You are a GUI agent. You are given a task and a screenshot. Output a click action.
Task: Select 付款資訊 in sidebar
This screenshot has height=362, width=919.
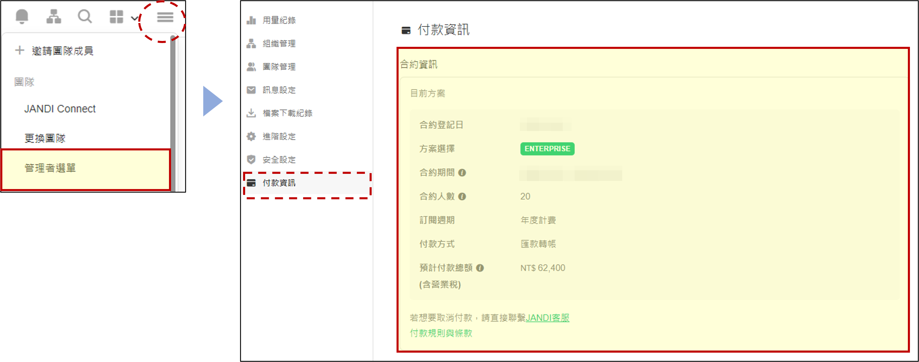279,183
